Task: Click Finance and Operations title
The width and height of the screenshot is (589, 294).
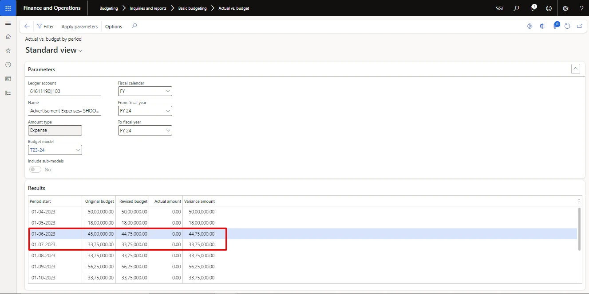Action: (52, 8)
